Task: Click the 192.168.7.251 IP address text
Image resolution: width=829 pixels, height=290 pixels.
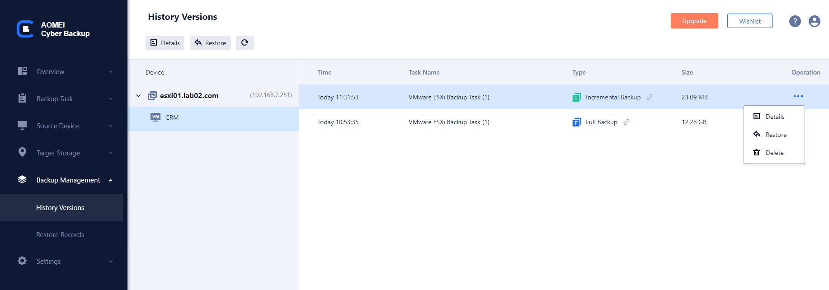Action: point(271,95)
